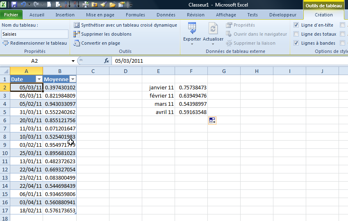348x221 pixels.
Task: Click the properties sheet icon in the toolbar
Action: (122, 5)
